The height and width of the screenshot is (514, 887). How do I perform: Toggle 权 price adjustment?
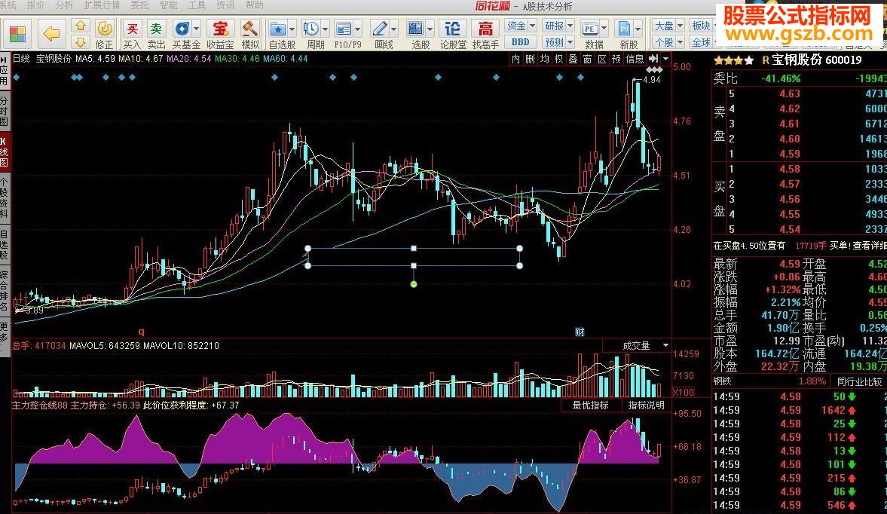[558, 59]
